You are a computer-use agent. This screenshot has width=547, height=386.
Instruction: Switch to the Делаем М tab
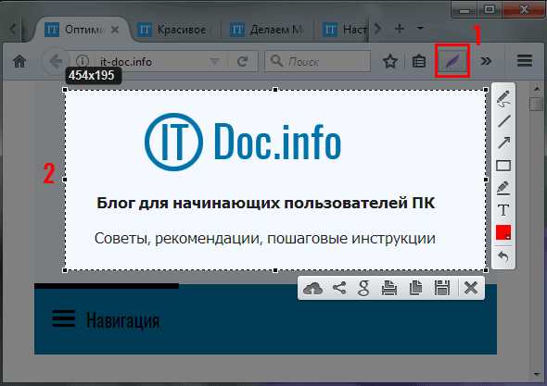267,30
